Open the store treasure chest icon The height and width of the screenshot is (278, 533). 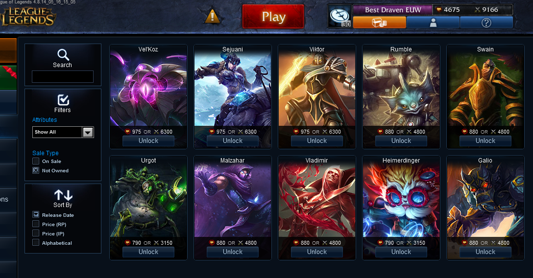(x=379, y=23)
